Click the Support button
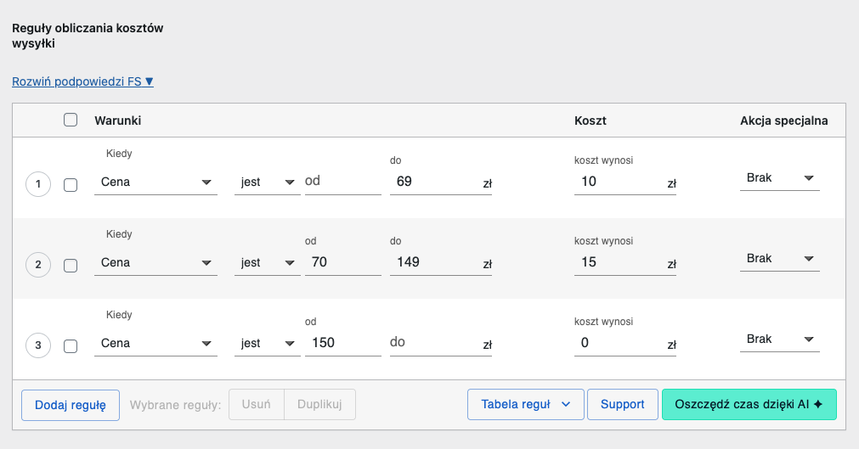The height and width of the screenshot is (449, 859). click(622, 404)
